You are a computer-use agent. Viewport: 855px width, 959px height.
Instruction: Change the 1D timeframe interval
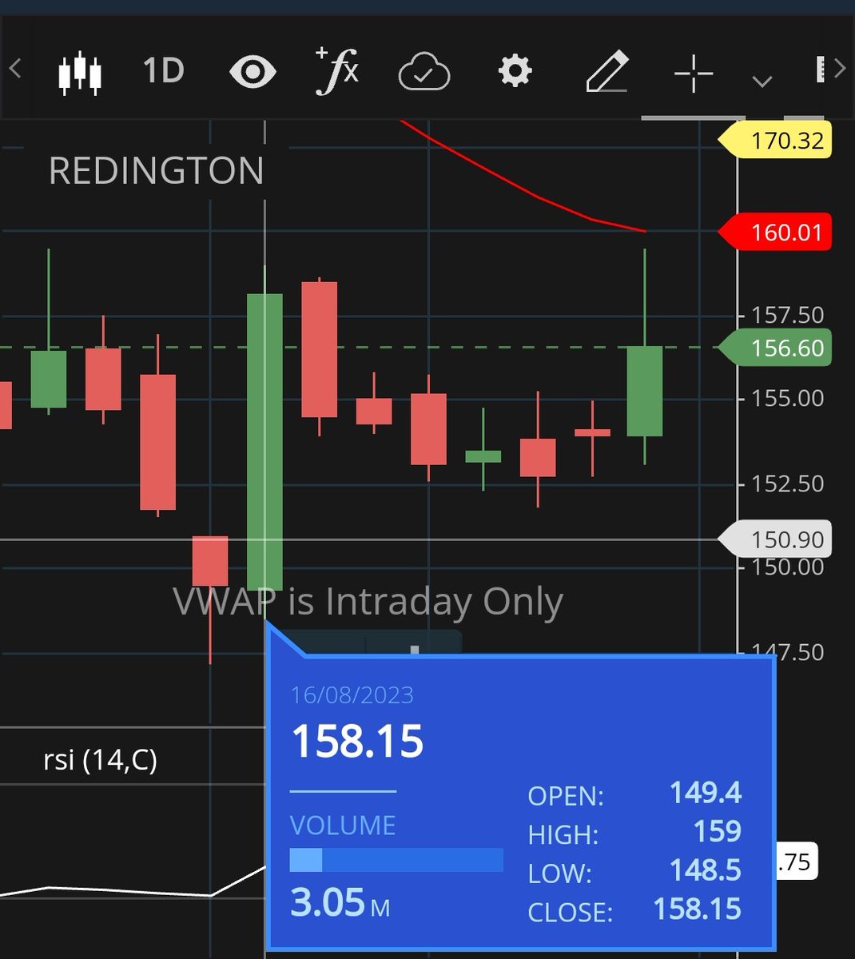(164, 71)
